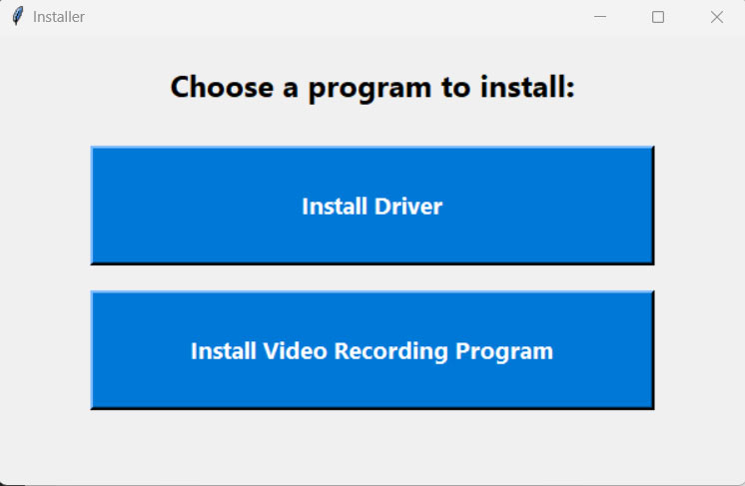745x486 pixels.
Task: Click the word 'Install' on the driver button
Action: pyautogui.click(x=335, y=207)
